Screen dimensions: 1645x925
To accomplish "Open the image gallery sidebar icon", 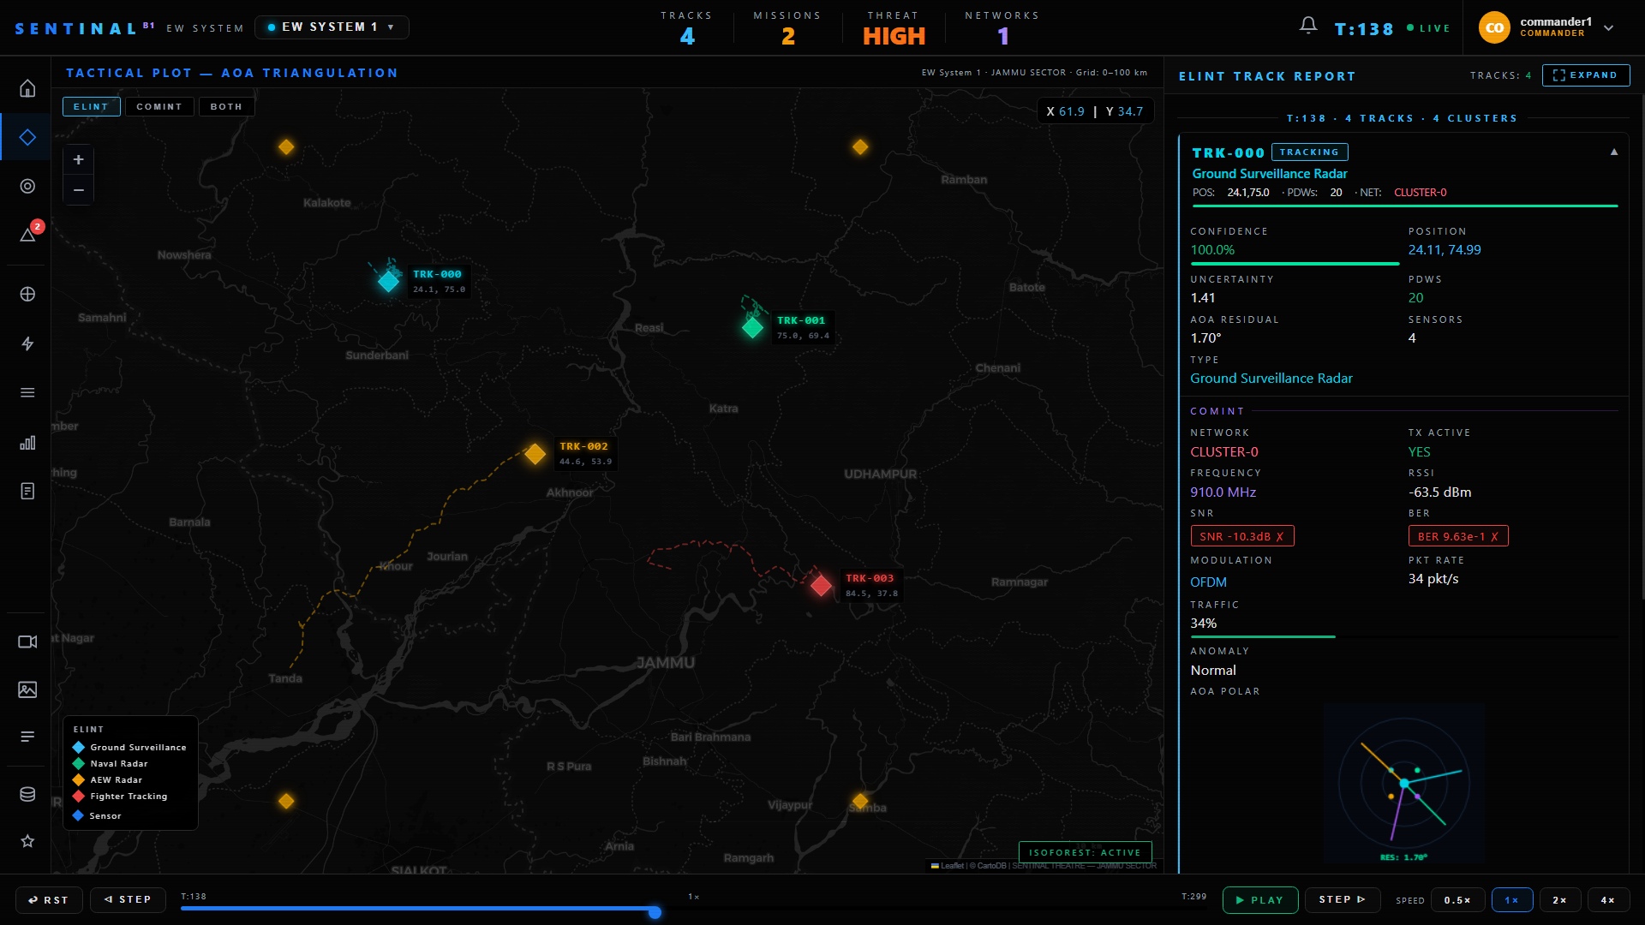I will tap(27, 689).
